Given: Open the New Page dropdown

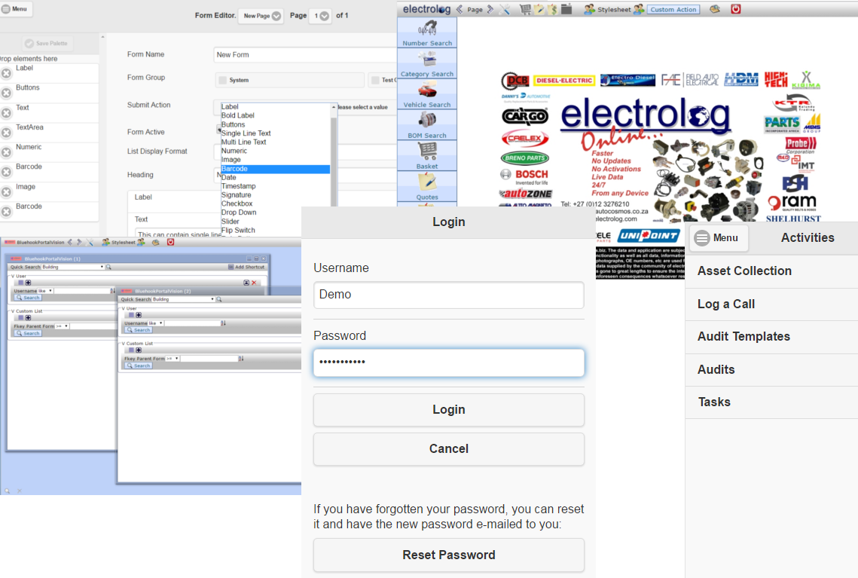Looking at the screenshot, I should (261, 16).
